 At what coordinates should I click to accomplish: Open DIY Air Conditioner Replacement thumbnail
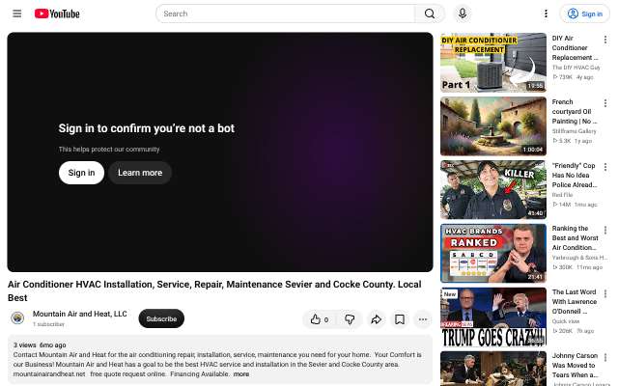coord(493,63)
